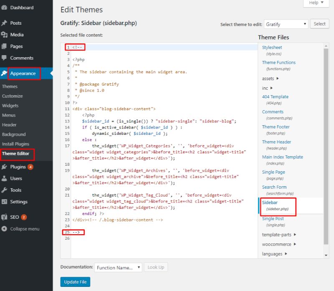Click the Posts pushpin icon
Viewport: 334px width, 291px height.
point(4,23)
